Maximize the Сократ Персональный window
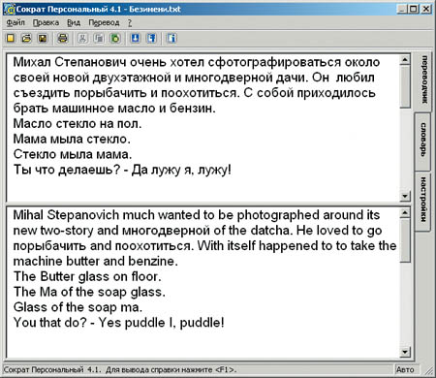 [x=414, y=9]
